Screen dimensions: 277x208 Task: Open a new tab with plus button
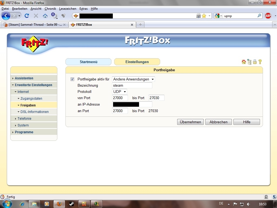(140, 25)
